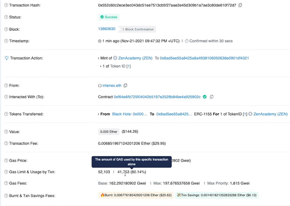Open contract 0xf64e6fb725f04042... link
Viewport: 290px width, 206px height.
[x=157, y=97]
